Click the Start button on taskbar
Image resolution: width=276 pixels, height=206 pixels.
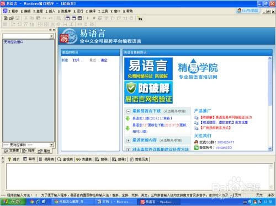point(13,202)
